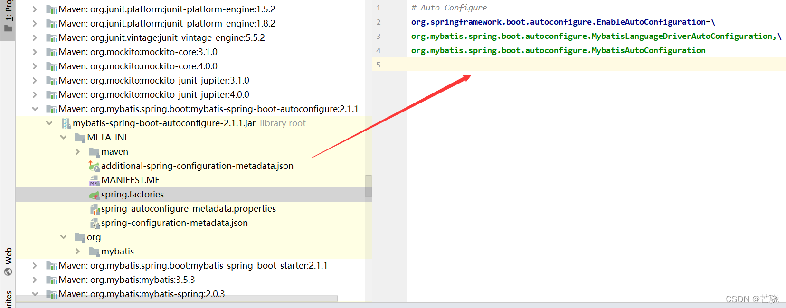Click the '# Auto Configure' comment line

(449, 8)
